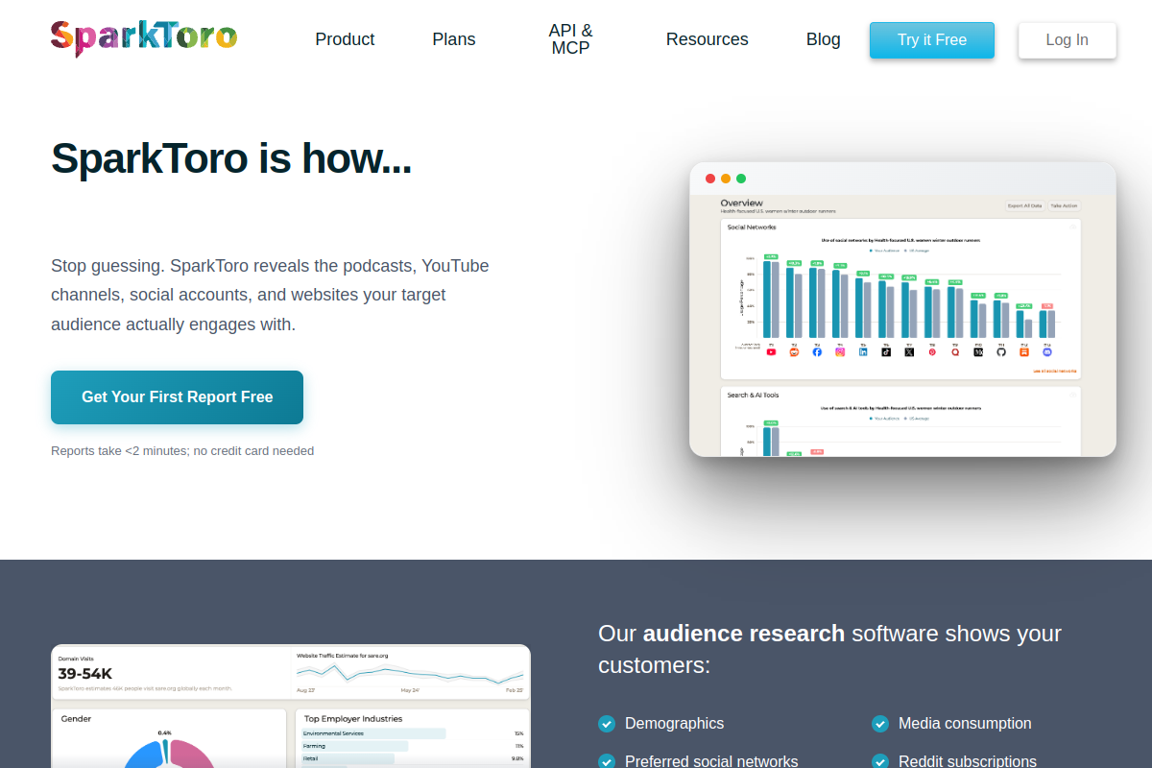Screen dimensions: 1152x768
Task: Click the Domain Visits report screenshot
Action: click(291, 707)
